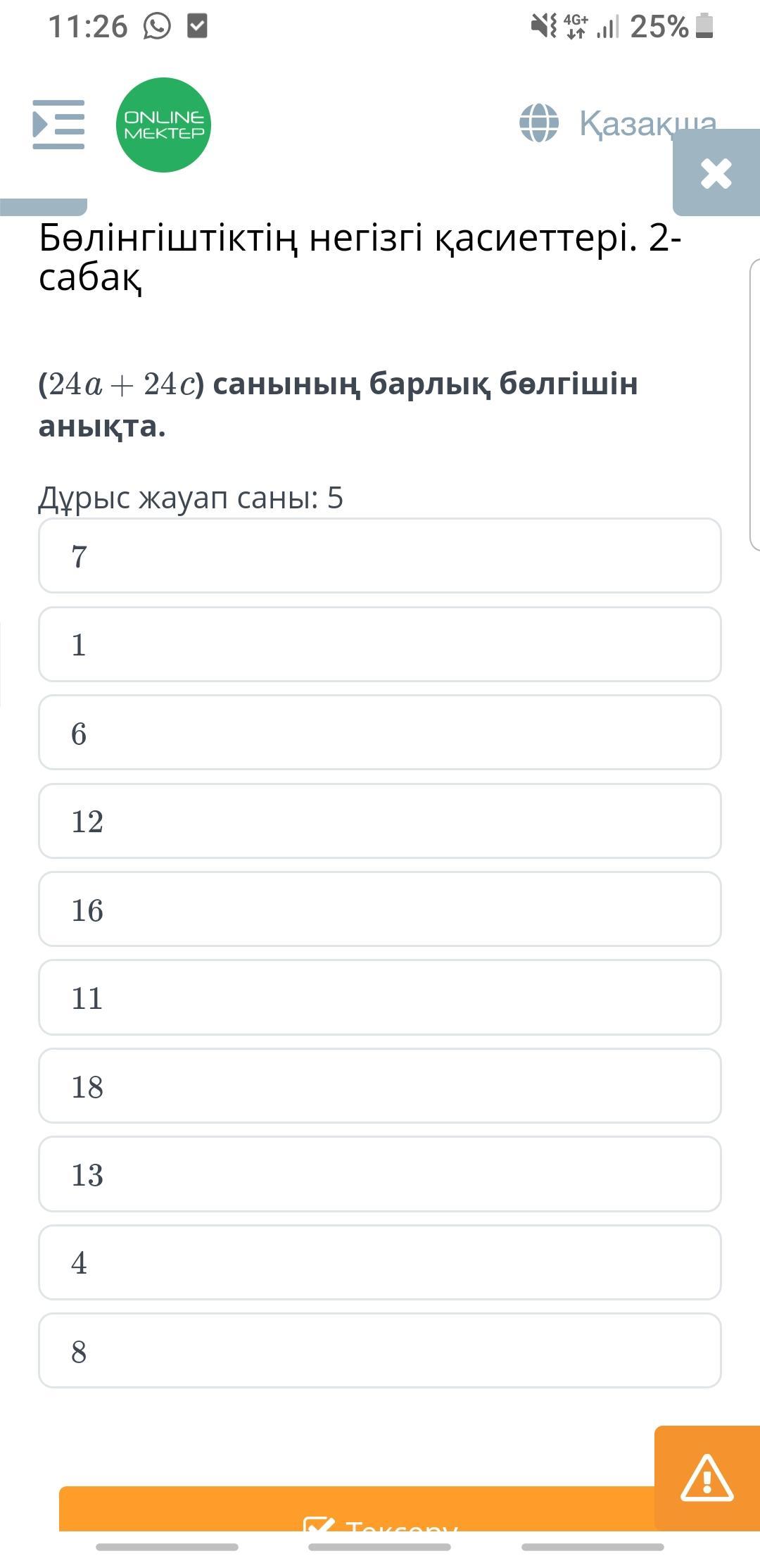The height and width of the screenshot is (1563, 760).
Task: Tap the battery status icon
Action: 704,26
